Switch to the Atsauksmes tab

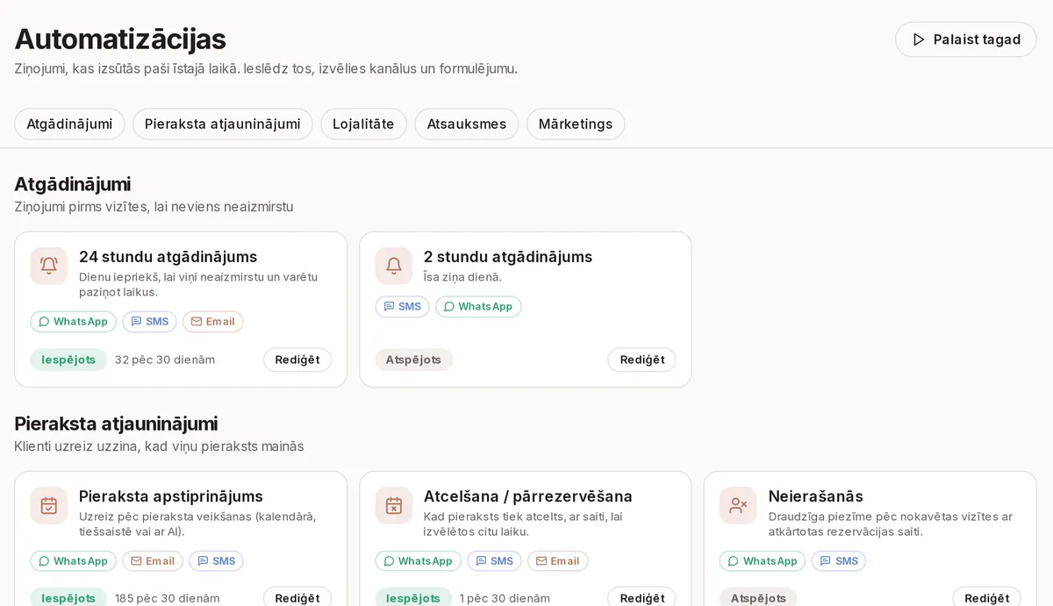467,125
